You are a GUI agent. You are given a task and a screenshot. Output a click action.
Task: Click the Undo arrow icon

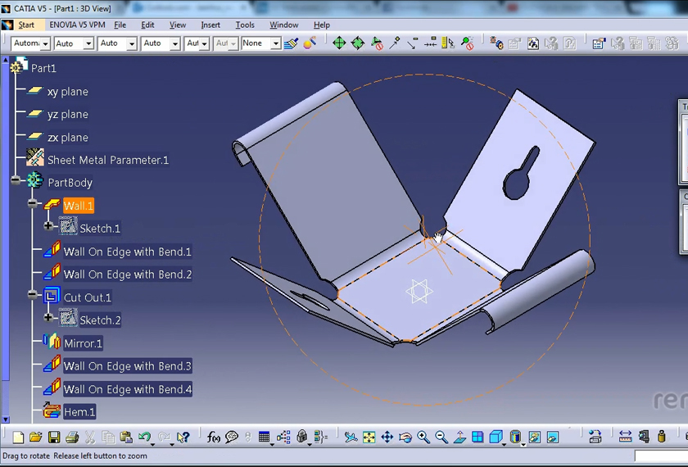click(x=144, y=438)
